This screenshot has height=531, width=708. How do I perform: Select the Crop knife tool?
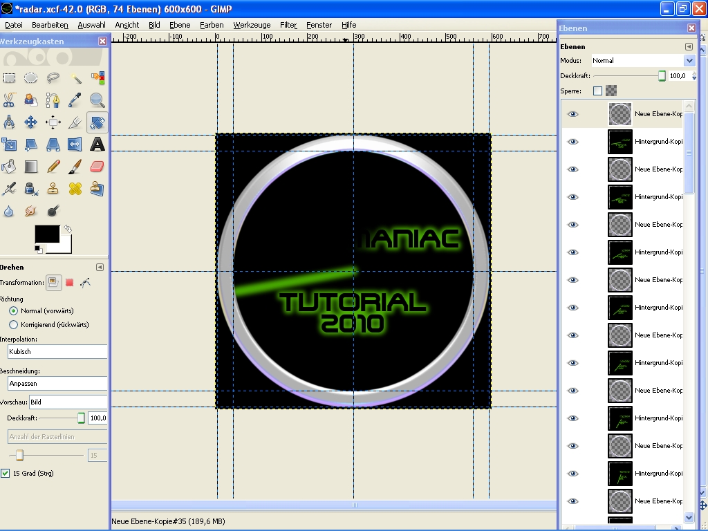coord(75,122)
